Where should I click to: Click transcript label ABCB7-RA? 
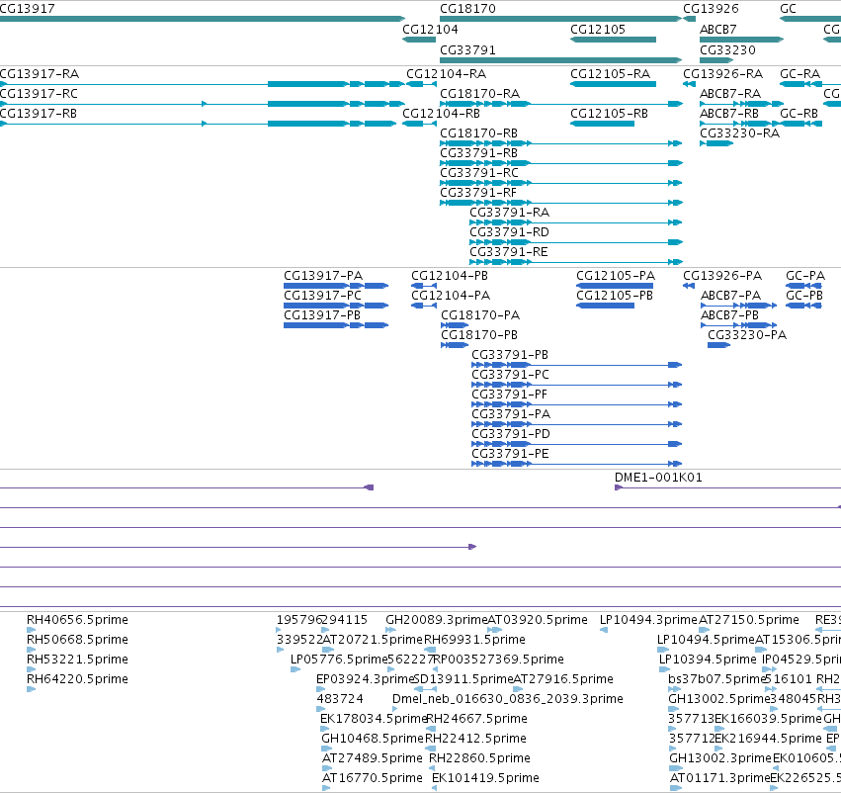[x=730, y=93]
